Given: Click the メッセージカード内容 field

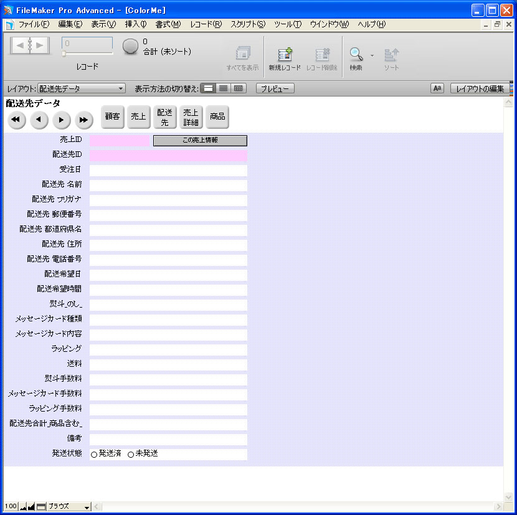Looking at the screenshot, I should point(168,334).
